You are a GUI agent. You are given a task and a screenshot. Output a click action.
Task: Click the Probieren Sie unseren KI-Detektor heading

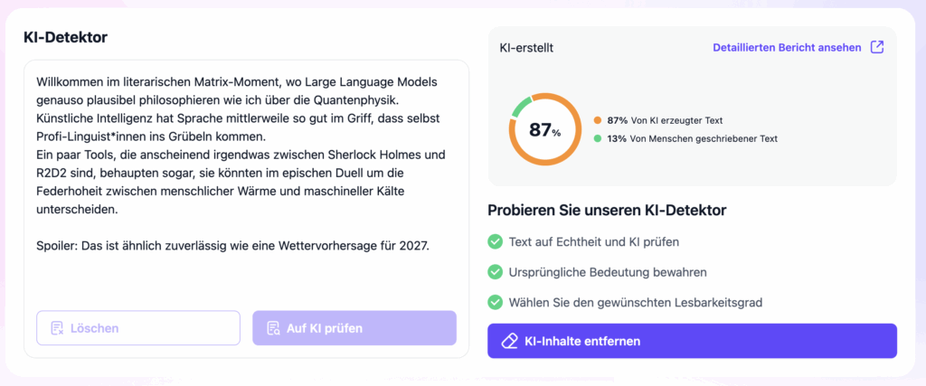click(x=607, y=210)
